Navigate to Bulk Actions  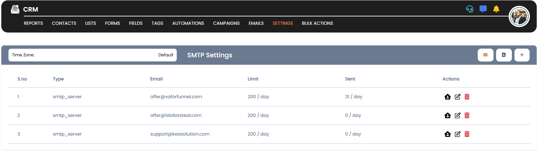pyautogui.click(x=317, y=23)
